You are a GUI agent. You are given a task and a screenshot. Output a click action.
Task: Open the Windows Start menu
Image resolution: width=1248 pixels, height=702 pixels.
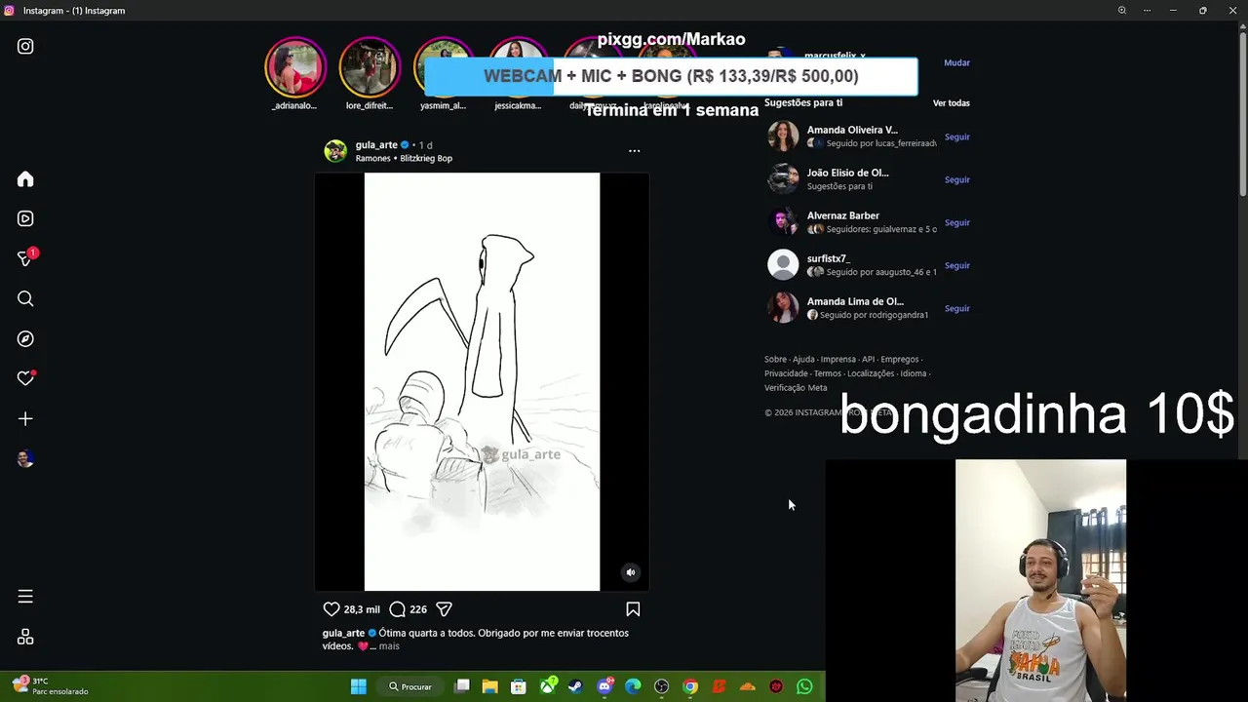pos(358,686)
